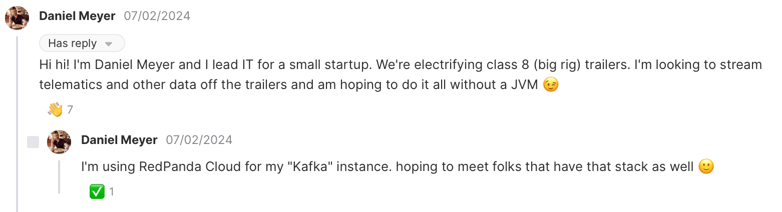Collapse thread using the long left vertical line

pos(18,124)
